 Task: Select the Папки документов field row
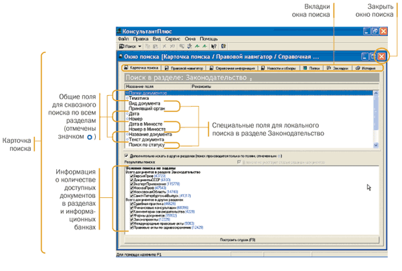click(249, 93)
